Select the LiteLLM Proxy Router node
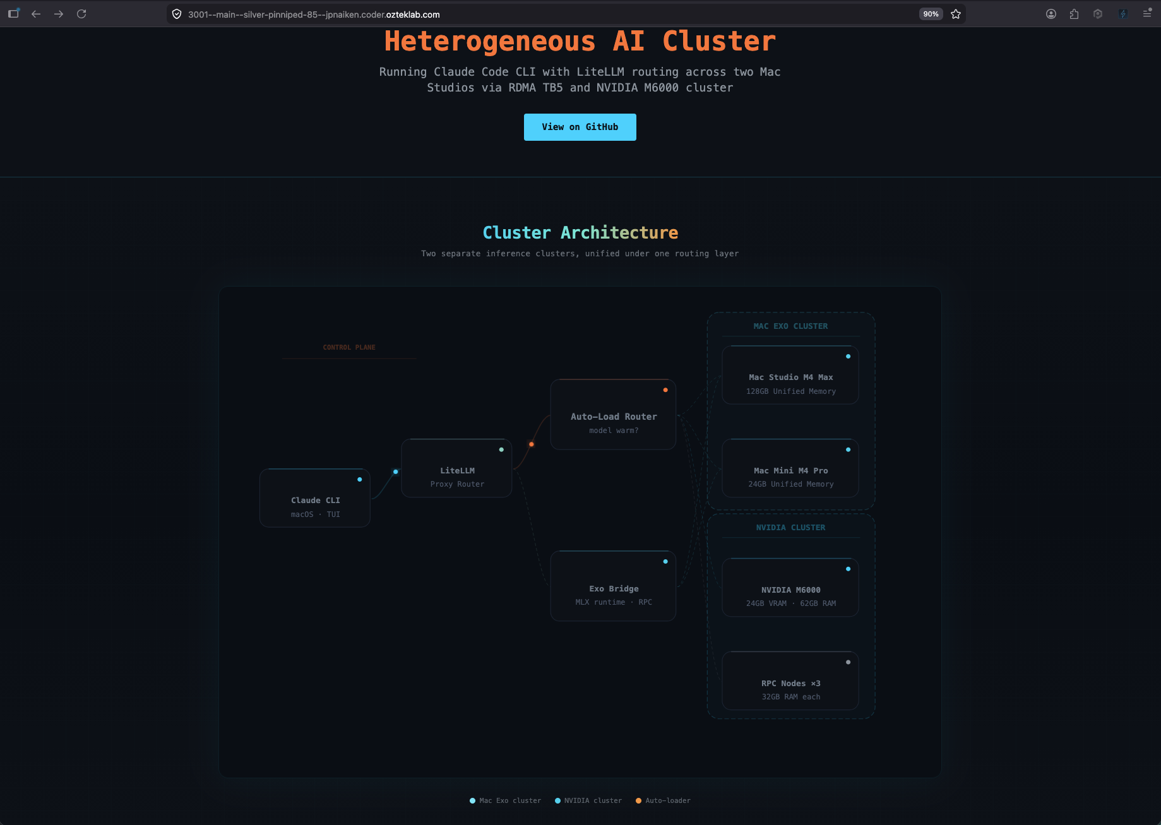 coord(456,468)
